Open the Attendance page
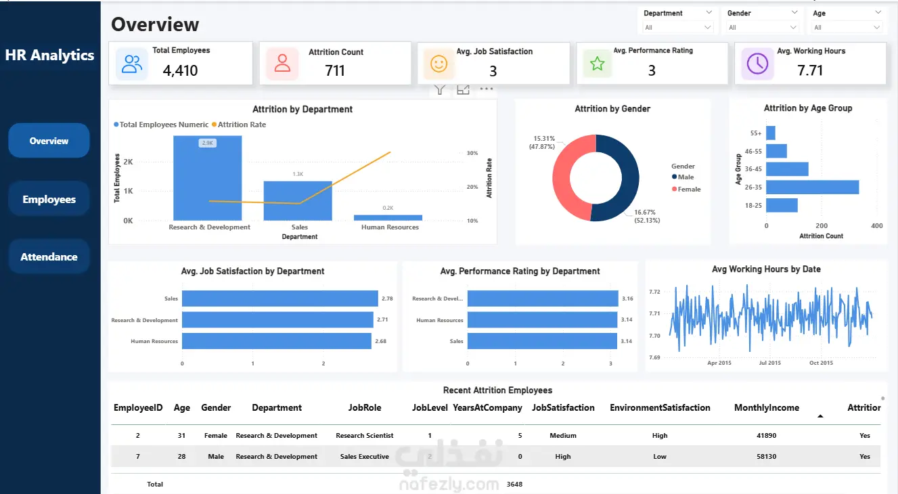Viewport: 898px width, 494px height. 49,256
